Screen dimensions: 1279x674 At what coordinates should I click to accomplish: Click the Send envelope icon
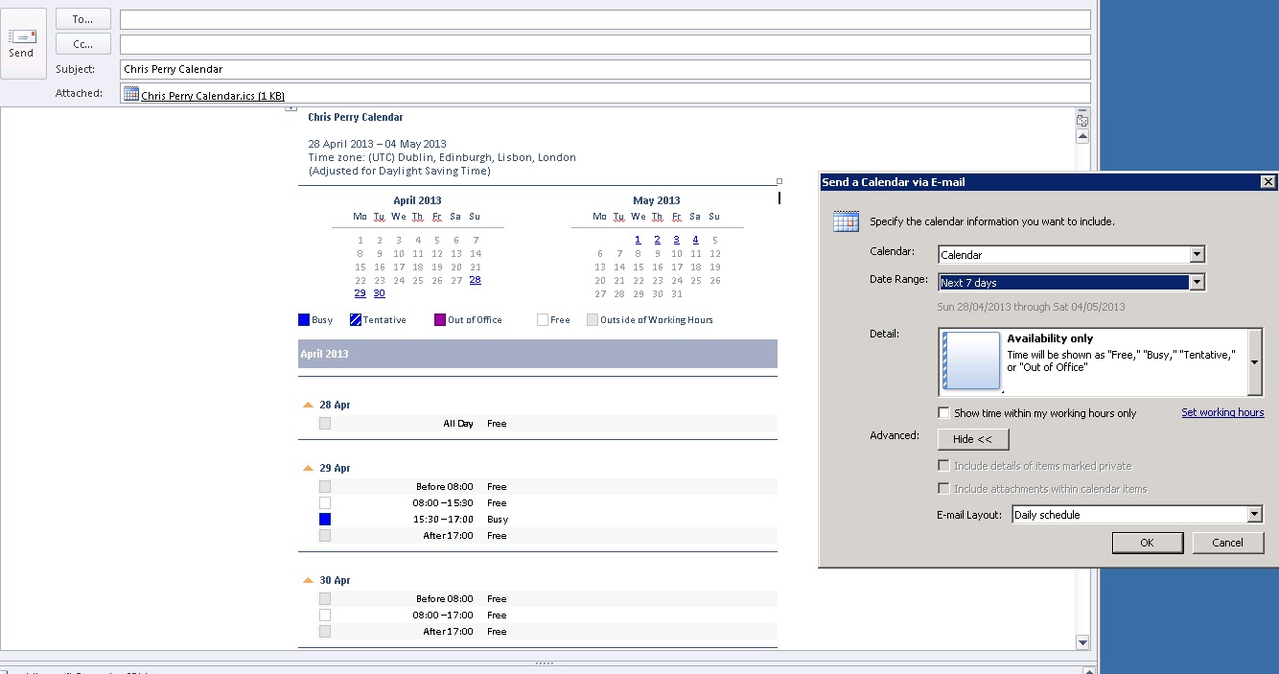pos(22,36)
